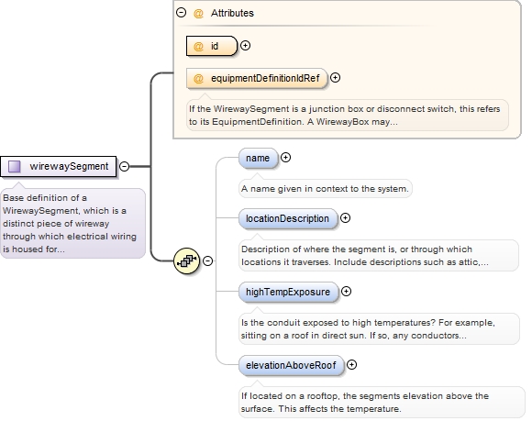Screen dimensions: 532x421
Task: Click the @ icon beside Attributes header
Action: click(x=198, y=13)
